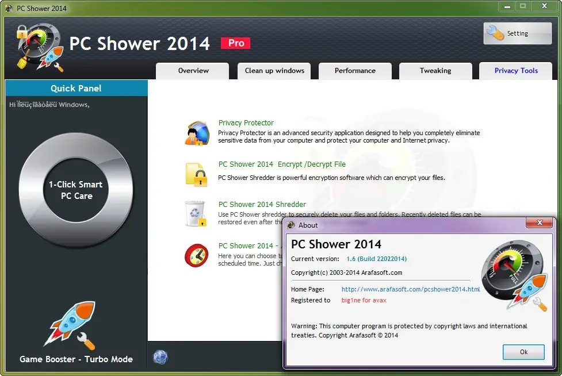
Task: Click the red clock scheduler icon
Action: click(196, 255)
